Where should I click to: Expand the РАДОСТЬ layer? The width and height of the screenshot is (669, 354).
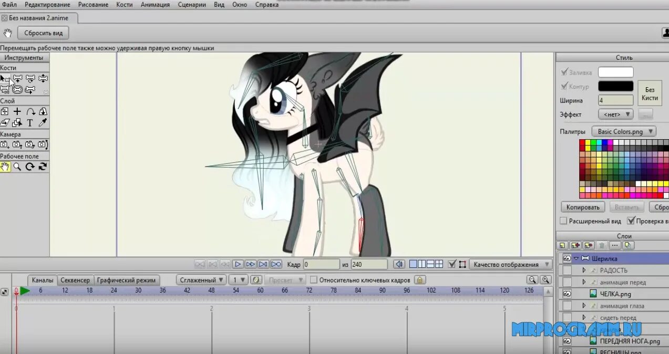(x=584, y=270)
